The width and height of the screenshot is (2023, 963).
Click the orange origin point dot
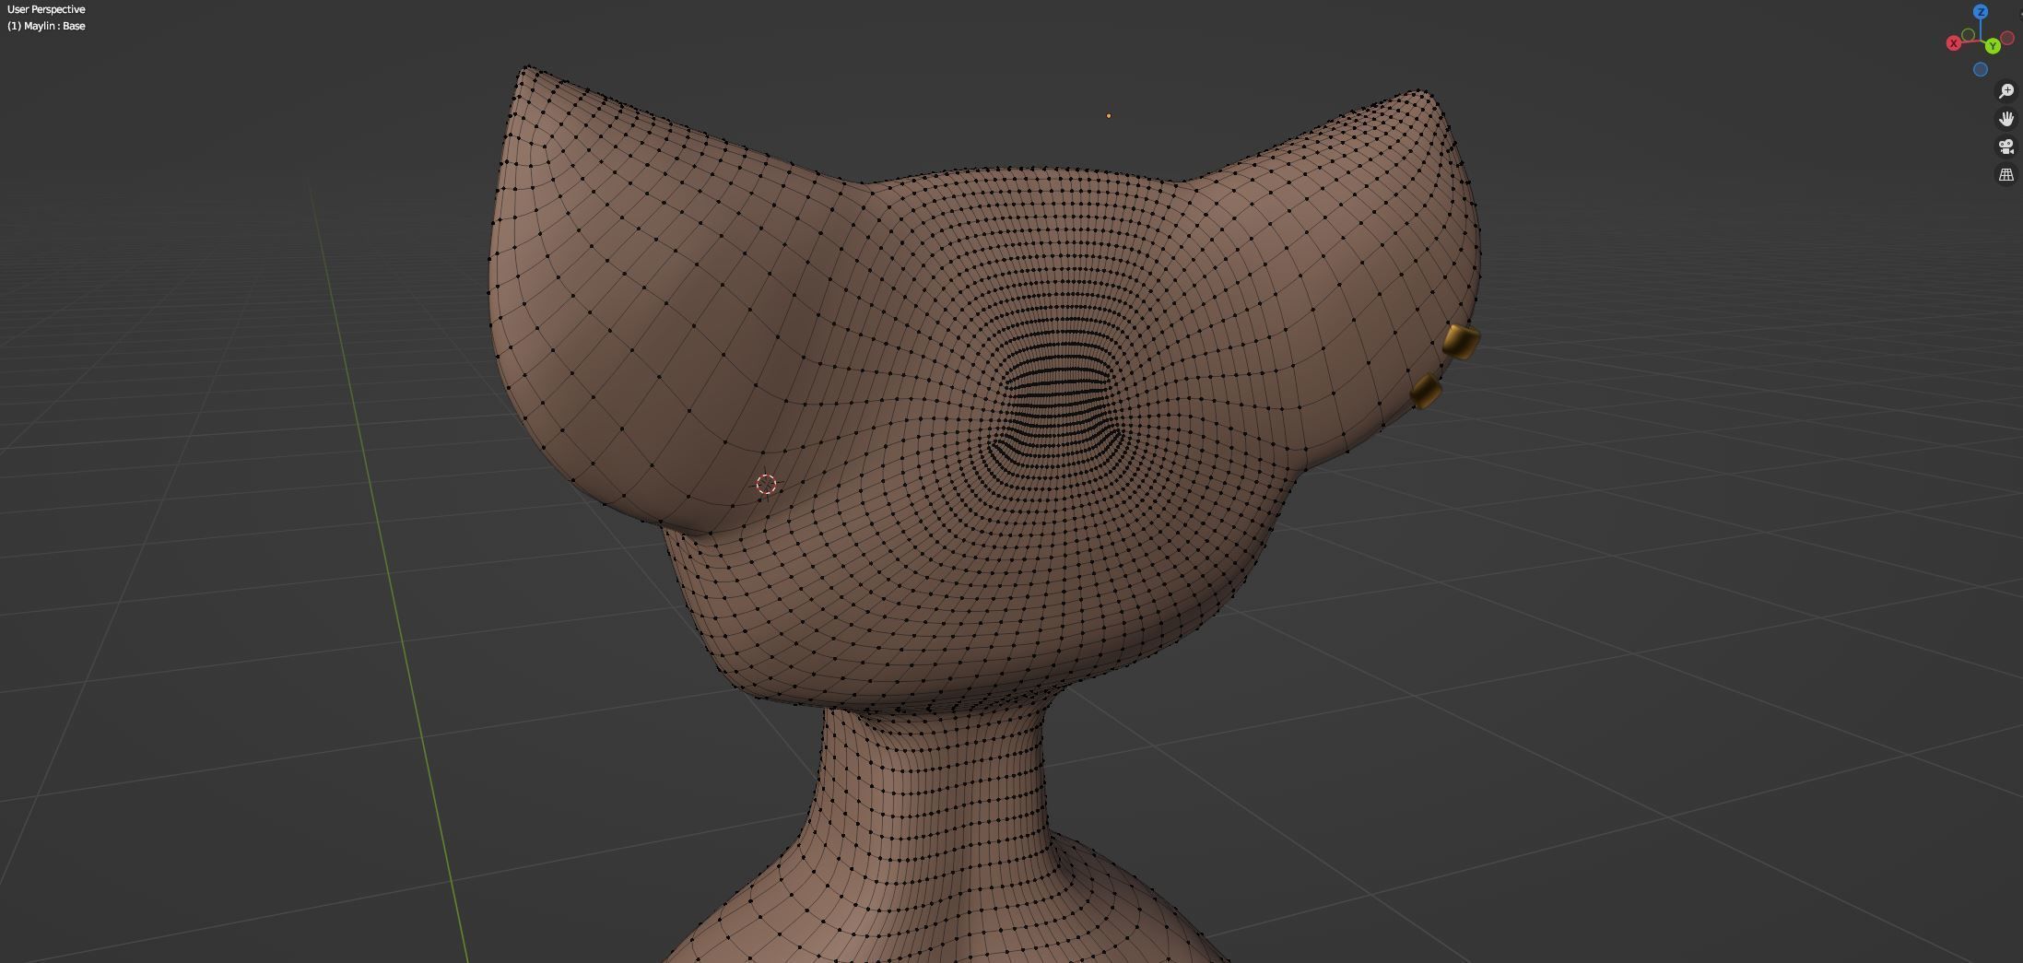click(x=1108, y=116)
